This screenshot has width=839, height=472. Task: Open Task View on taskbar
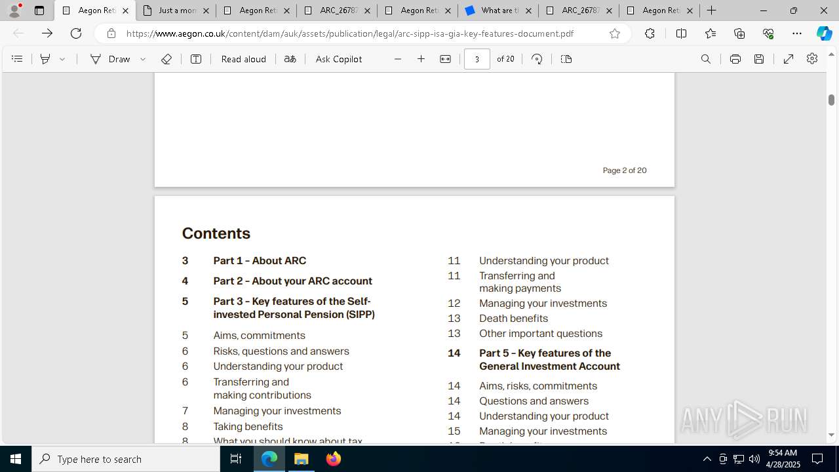click(236, 459)
